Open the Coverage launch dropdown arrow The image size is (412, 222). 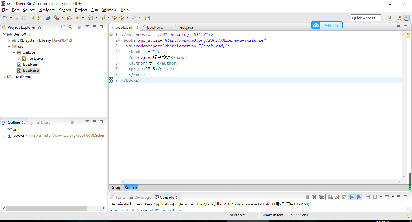[62, 18]
